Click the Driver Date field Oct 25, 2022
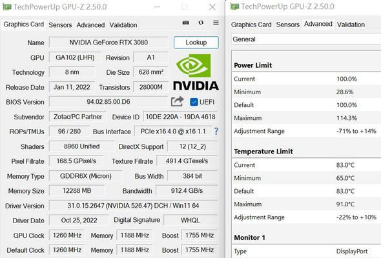The image size is (381, 258). pos(79,221)
